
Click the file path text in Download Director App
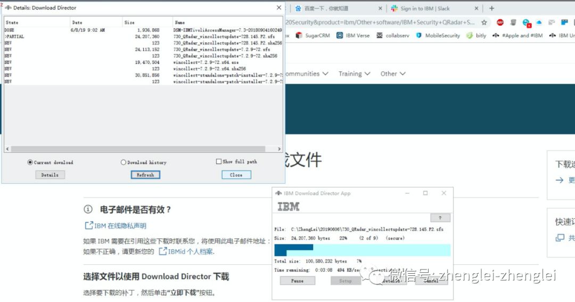coord(367,230)
